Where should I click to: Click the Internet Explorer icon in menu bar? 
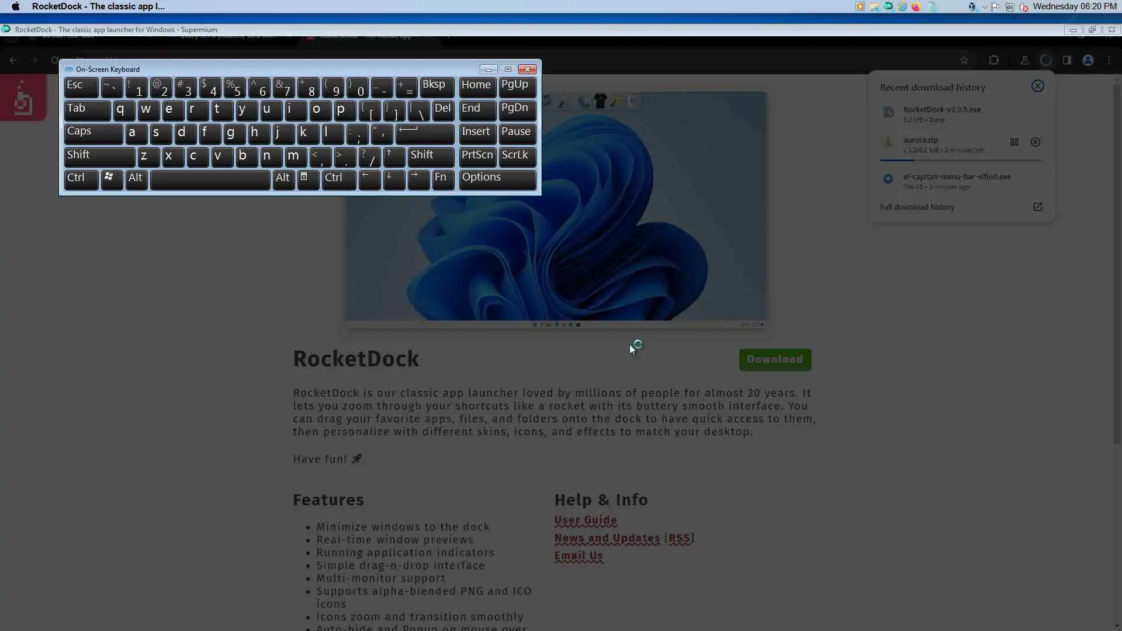click(x=902, y=6)
